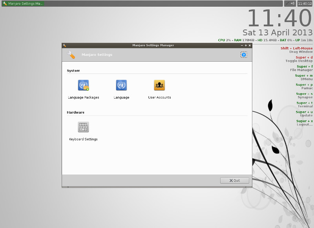Screen dimensions: 314x228
Task: Close the Manjaro Settings Manager window
Action: [x=250, y=45]
